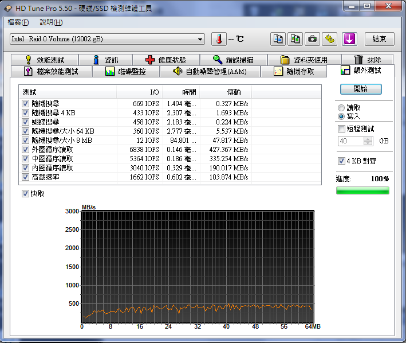
Task: Open the 資訊 info tab
Action: (105, 60)
